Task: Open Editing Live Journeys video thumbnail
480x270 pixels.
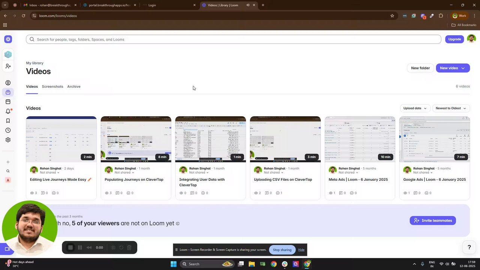Action: coord(61,139)
